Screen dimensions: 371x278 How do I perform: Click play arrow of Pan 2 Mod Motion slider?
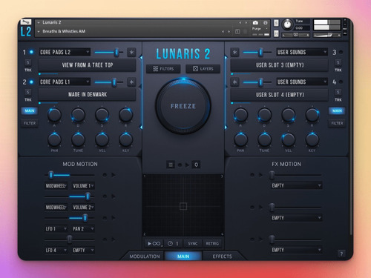[x=114, y=218]
